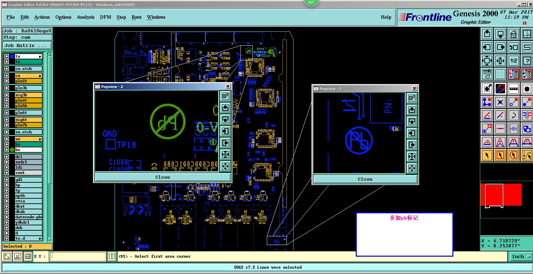Toggle checkbox for the pln6t layer
This screenshot has height=274, width=533.
[x=7, y=113]
